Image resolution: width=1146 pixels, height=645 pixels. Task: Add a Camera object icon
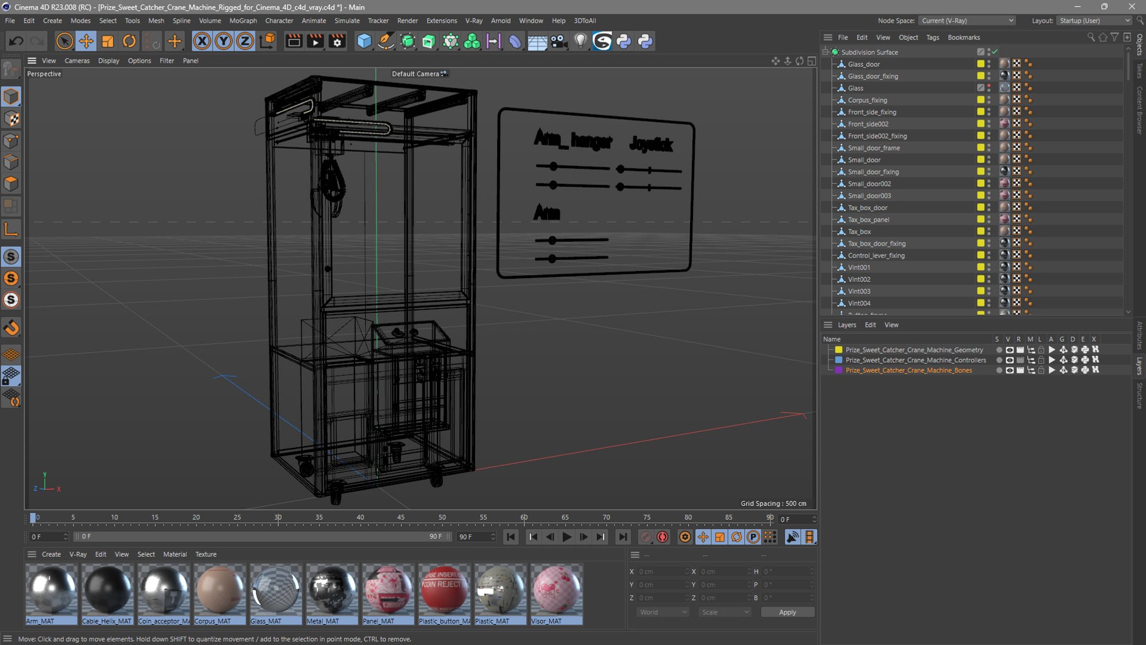pyautogui.click(x=559, y=41)
